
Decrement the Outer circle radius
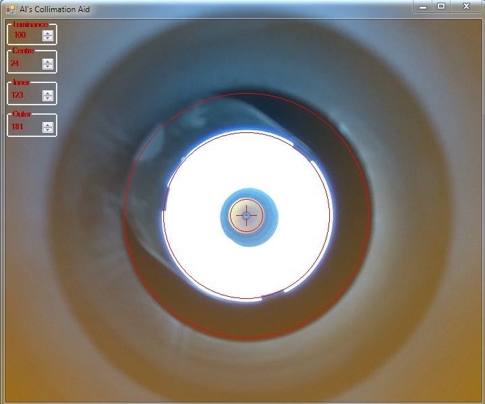tap(48, 130)
